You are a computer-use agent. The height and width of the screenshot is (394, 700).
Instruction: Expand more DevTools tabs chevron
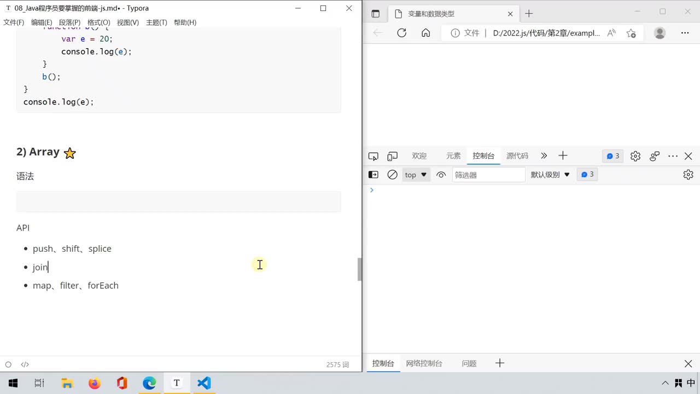pos(544,156)
